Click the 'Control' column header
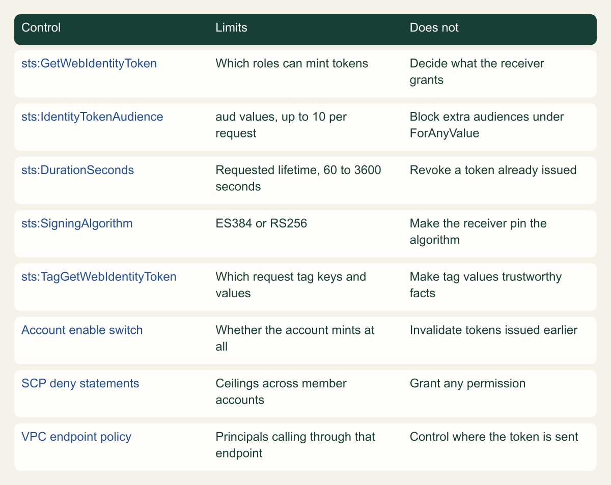Image resolution: width=611 pixels, height=485 pixels. point(41,27)
